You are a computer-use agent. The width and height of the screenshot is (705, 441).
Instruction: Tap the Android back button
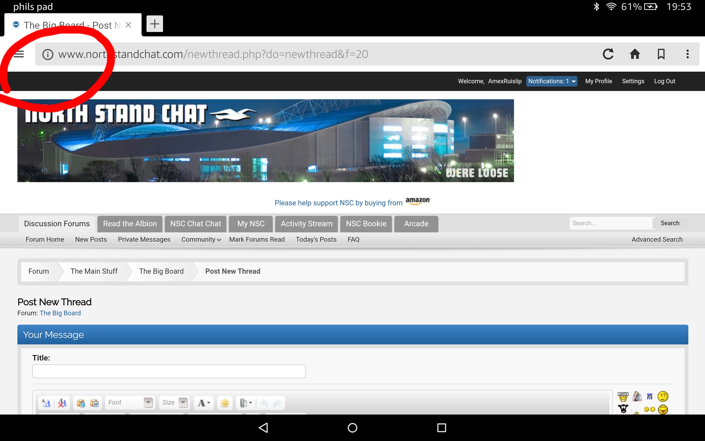[x=263, y=428]
